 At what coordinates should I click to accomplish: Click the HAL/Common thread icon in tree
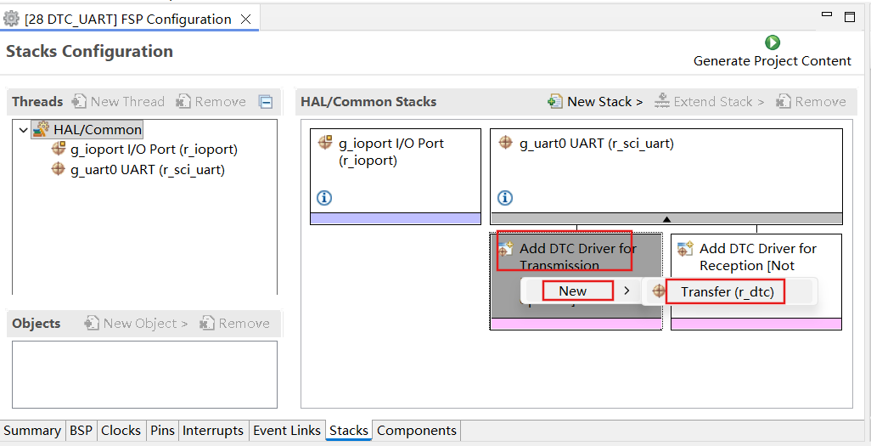point(41,130)
